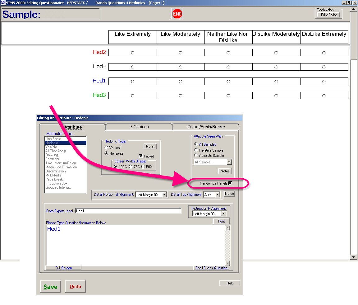358x305 pixels.
Task: Click main window scroll-up arrow
Action: click(x=353, y=9)
